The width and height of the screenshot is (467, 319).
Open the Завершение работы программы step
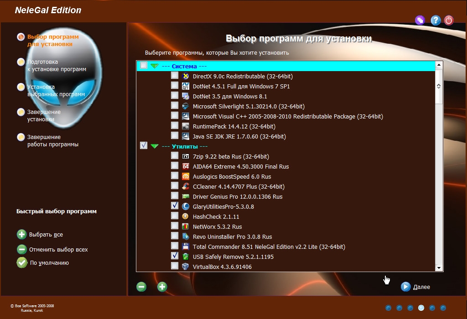(52, 140)
